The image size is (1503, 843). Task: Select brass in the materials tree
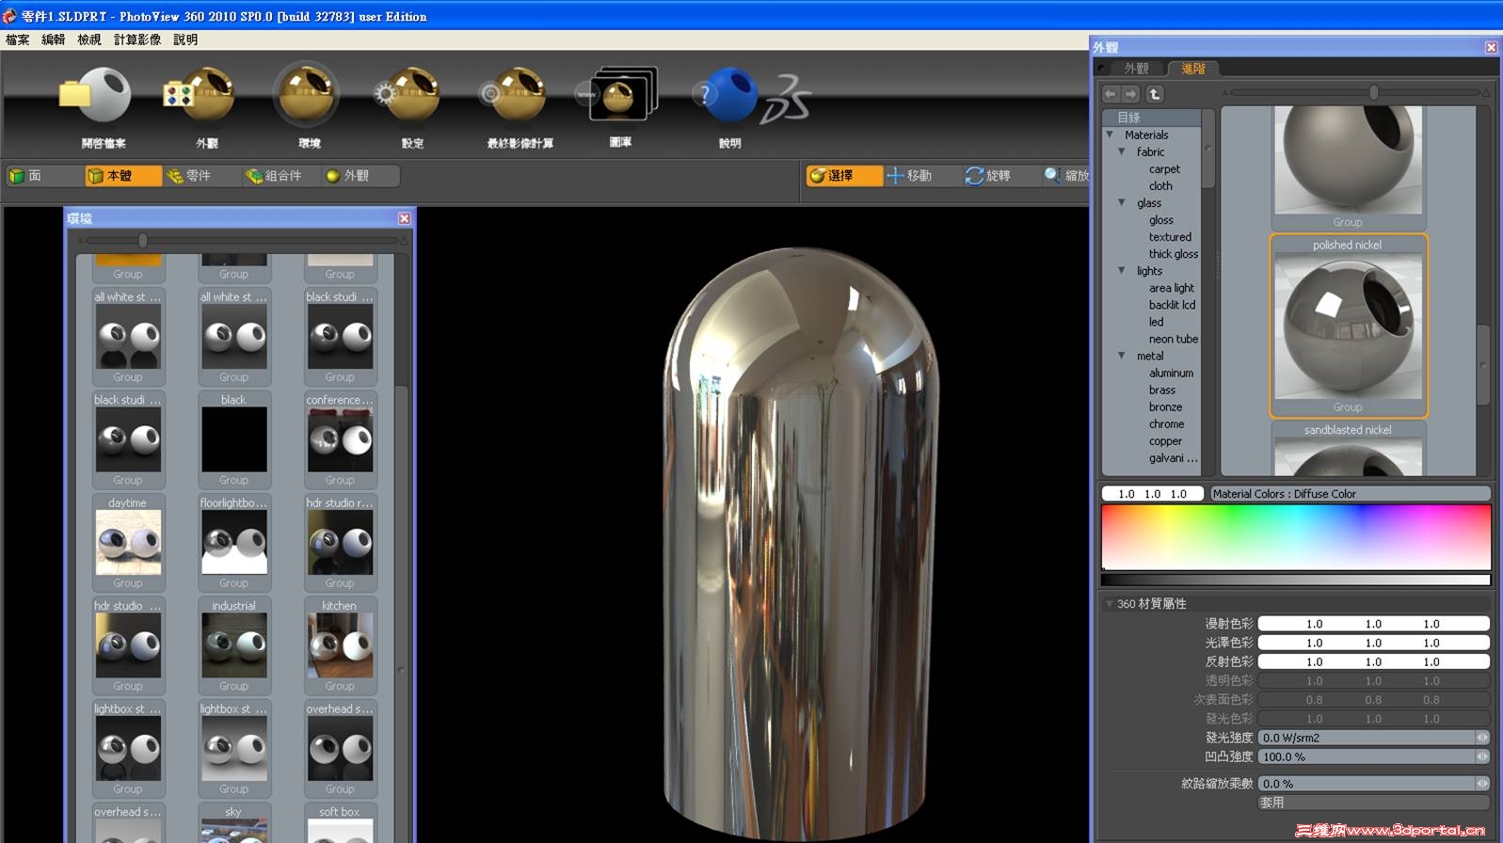click(x=1161, y=390)
